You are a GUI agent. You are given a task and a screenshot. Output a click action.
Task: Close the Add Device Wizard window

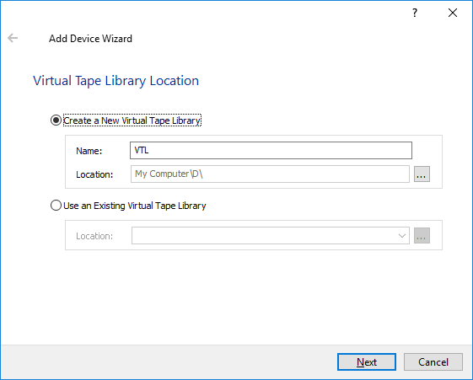[x=453, y=13]
